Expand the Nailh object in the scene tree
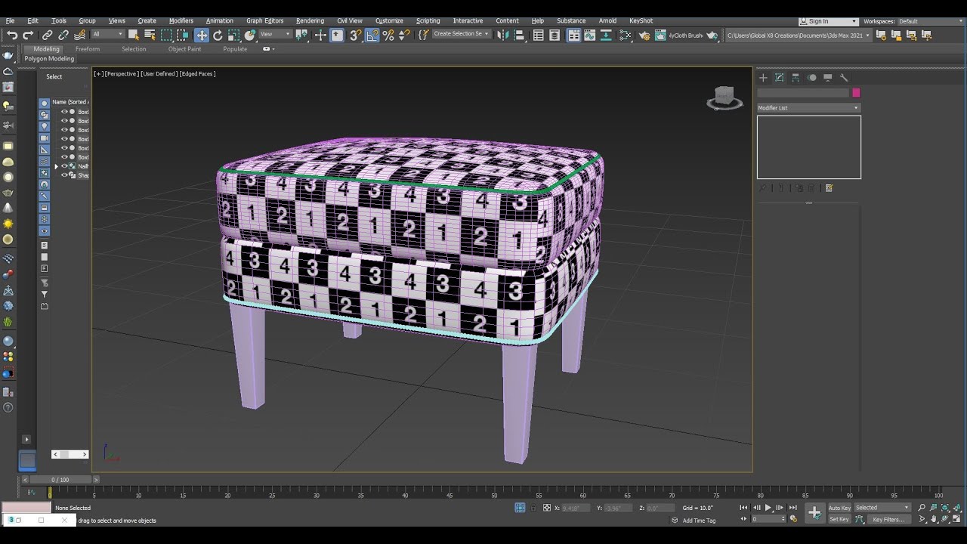The height and width of the screenshot is (544, 967). (x=56, y=166)
